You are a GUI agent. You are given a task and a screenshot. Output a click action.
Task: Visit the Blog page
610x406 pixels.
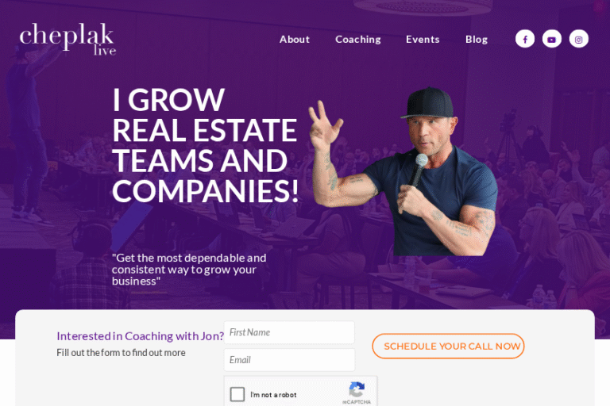coord(477,39)
